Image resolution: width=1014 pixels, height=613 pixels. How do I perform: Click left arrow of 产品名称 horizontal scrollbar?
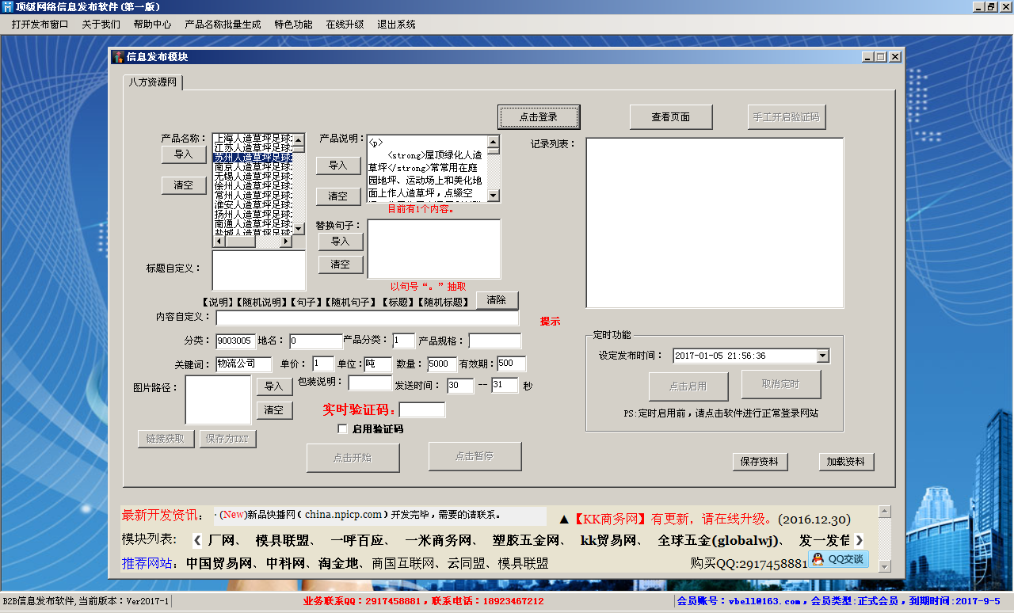pos(219,242)
